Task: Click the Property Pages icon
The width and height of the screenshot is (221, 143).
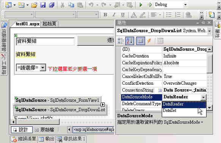Action: point(160,41)
